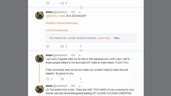
Task: Click Akela's avatar on the ZOOSADIST tweet
Action: pos(40,15)
